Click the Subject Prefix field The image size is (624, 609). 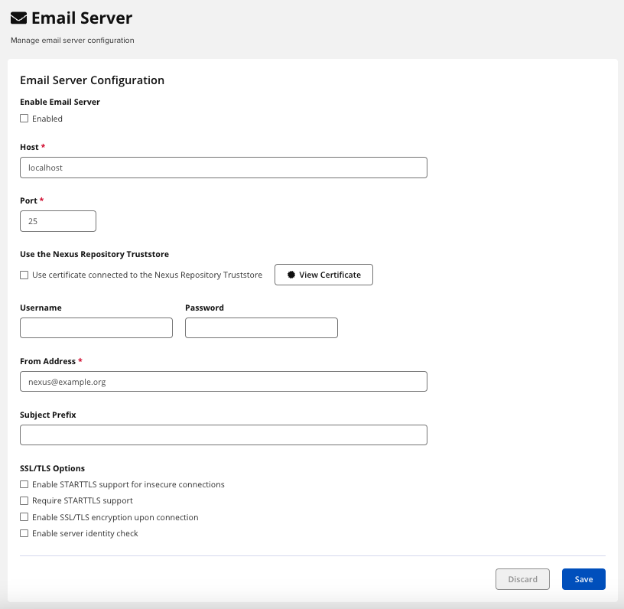pyautogui.click(x=223, y=435)
